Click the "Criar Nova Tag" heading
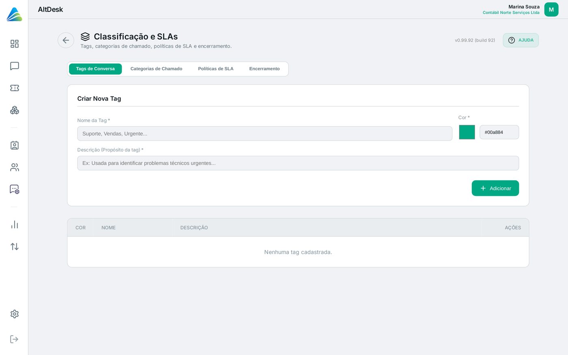The image size is (568, 355). pos(99,99)
